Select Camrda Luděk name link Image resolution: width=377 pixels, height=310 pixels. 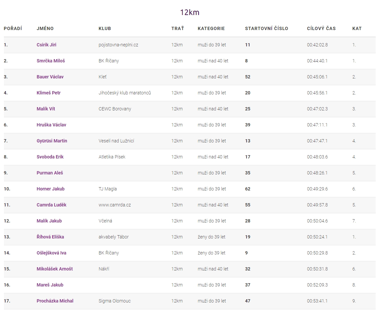(52, 205)
